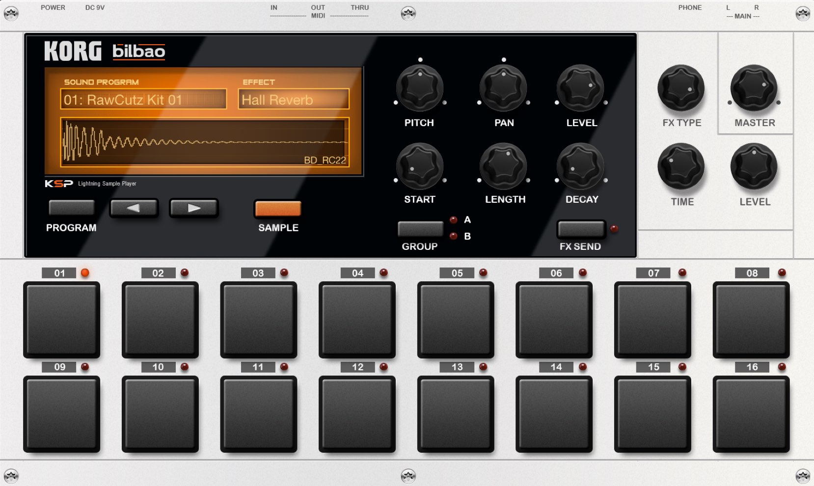This screenshot has height=486, width=814.
Task: Click the next program right-arrow button
Action: [x=193, y=208]
